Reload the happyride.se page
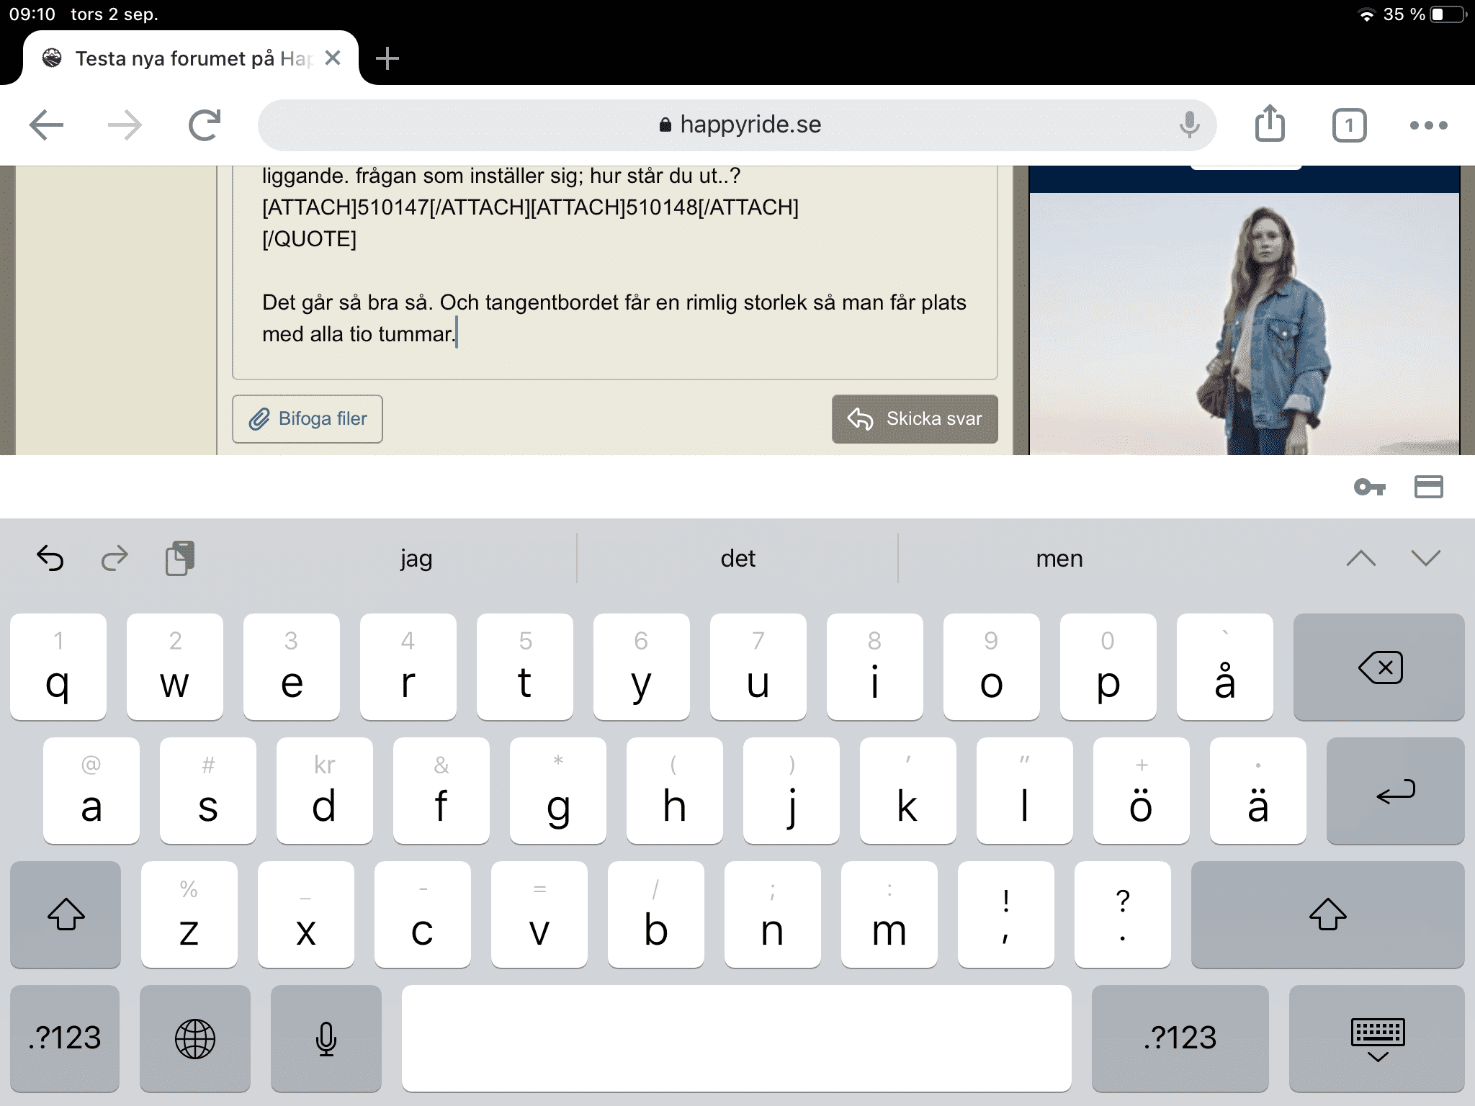Screen dimensions: 1475x1106 (205, 125)
